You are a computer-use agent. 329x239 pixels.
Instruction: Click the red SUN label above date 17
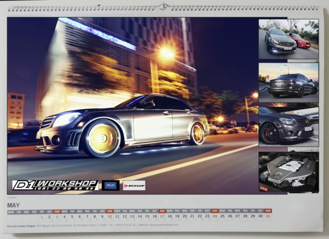pos(162,211)
